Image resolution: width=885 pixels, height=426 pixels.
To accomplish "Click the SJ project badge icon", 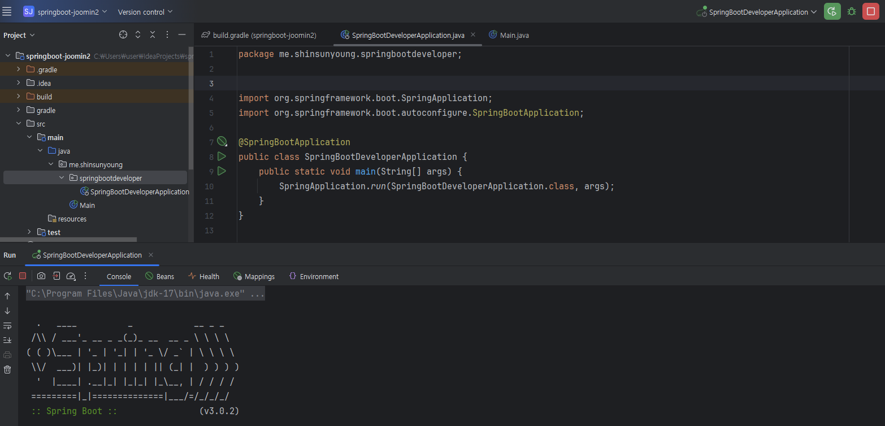I will (29, 12).
